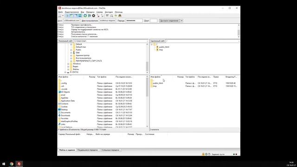Viewport: 297px width, 167px height.
Task: Expand the User folder in local tree
Action: point(71,52)
